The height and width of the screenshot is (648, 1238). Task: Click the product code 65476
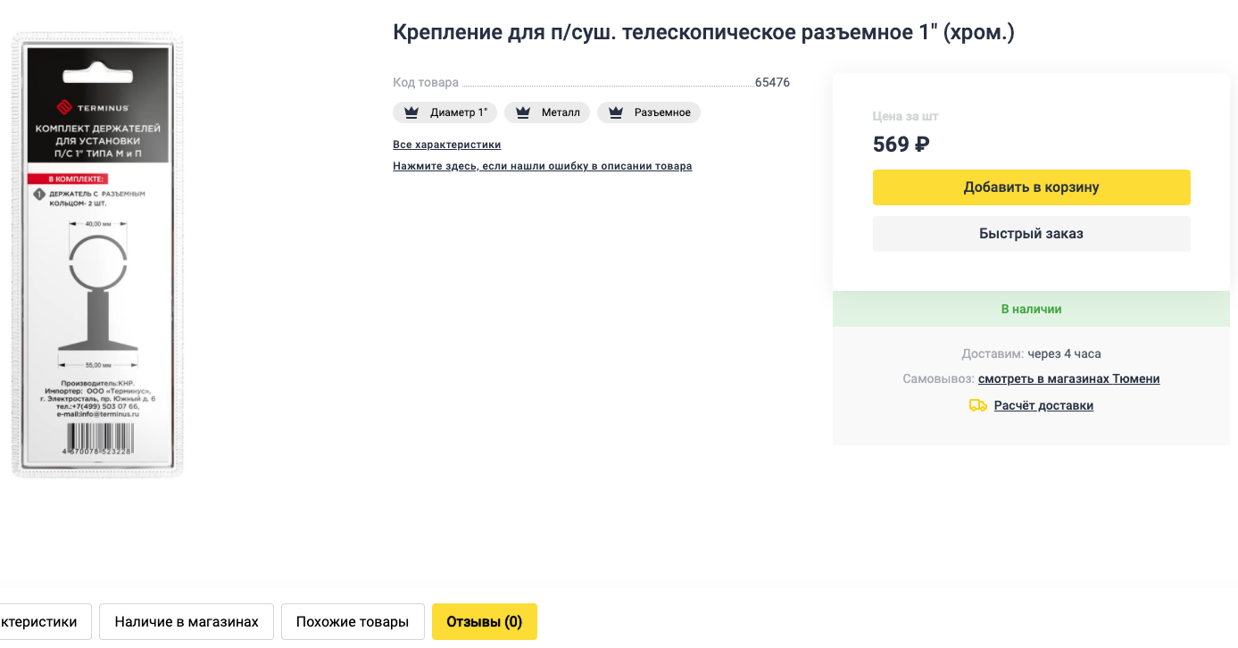point(772,83)
